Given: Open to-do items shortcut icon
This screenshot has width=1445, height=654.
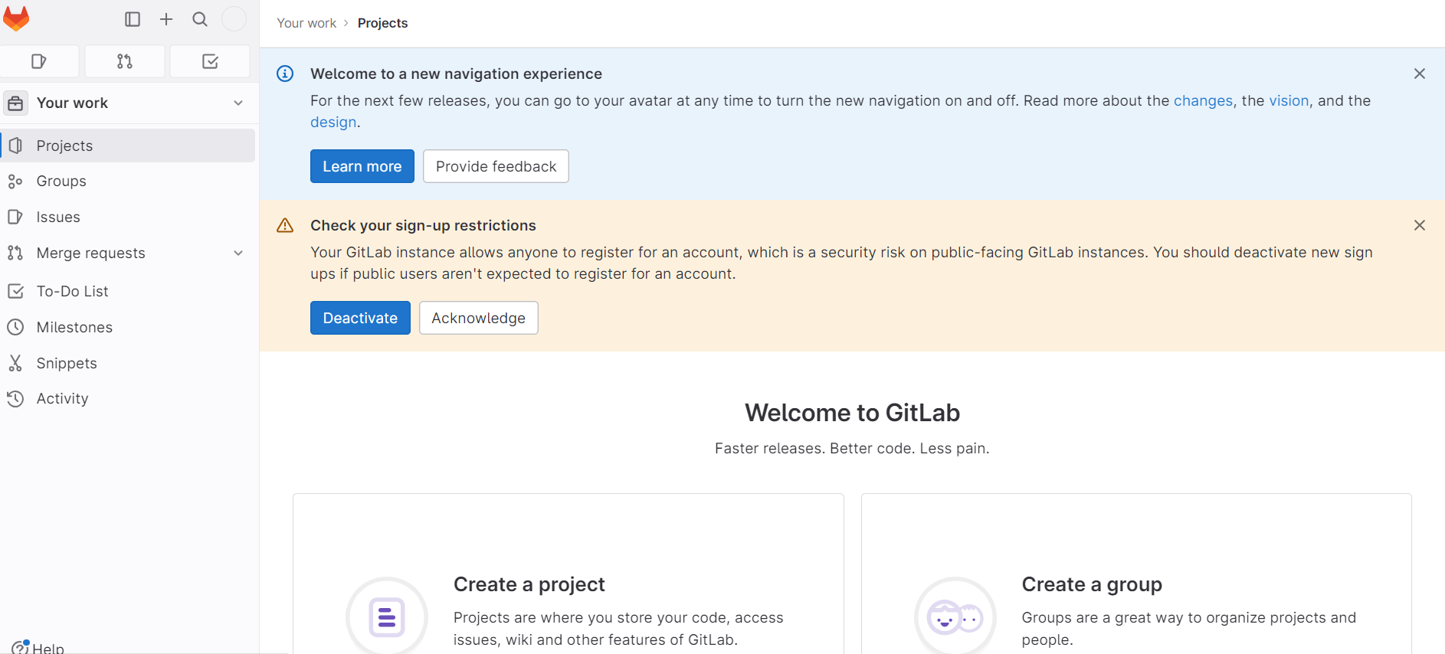Looking at the screenshot, I should [x=210, y=61].
